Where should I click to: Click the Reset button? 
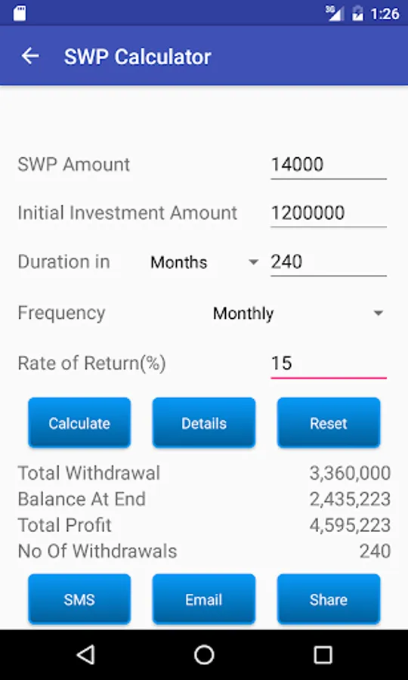click(x=329, y=423)
